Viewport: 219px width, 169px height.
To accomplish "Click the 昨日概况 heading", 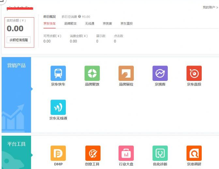I will pyautogui.click(x=50, y=17).
